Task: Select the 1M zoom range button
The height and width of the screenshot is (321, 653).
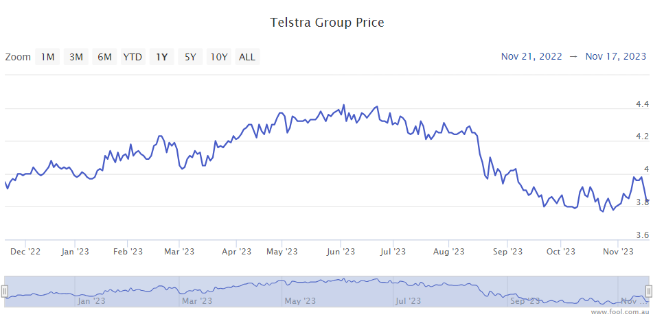Action: [x=47, y=57]
